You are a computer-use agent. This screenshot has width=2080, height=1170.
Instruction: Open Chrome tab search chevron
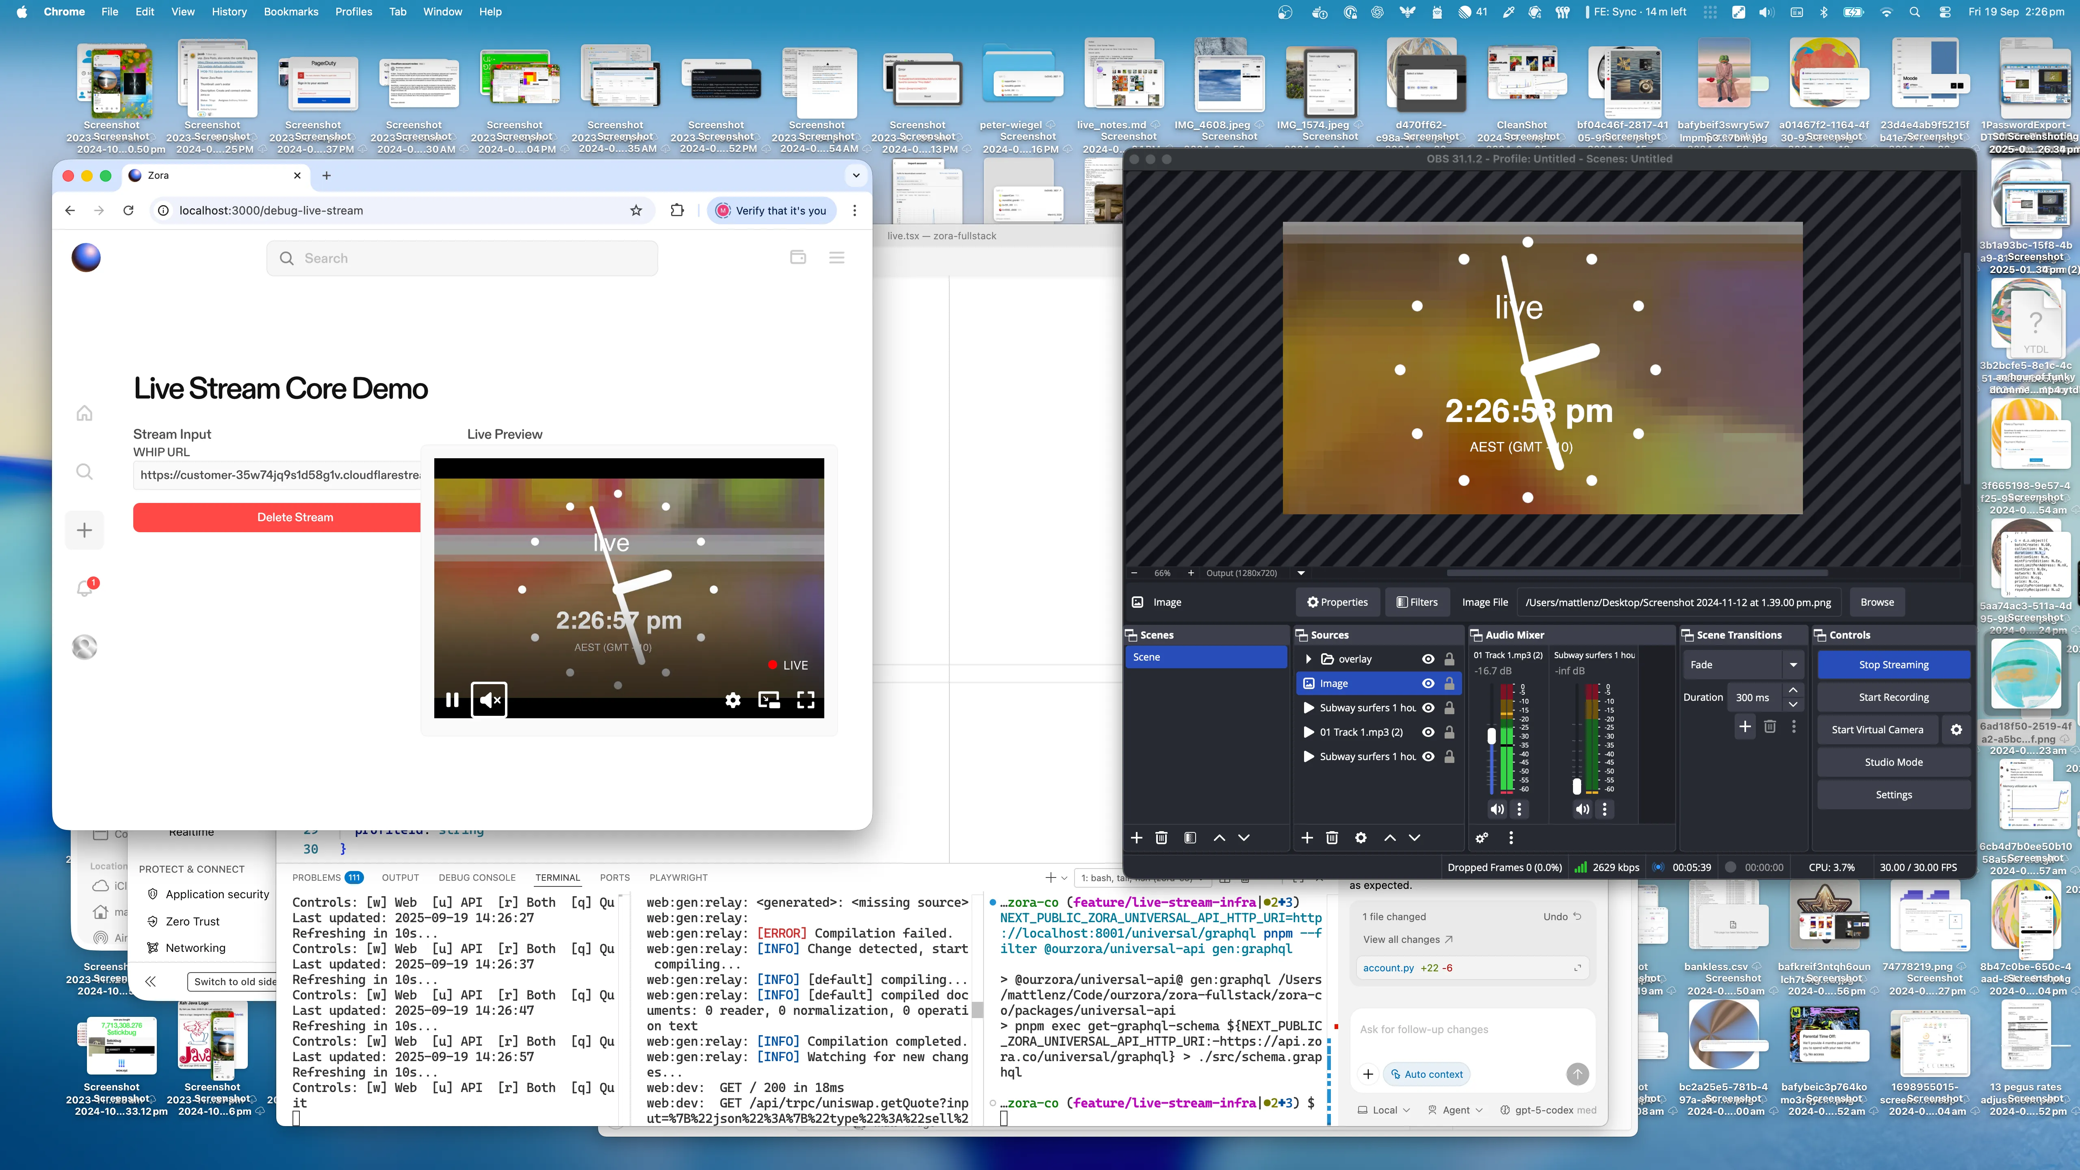pyautogui.click(x=856, y=175)
